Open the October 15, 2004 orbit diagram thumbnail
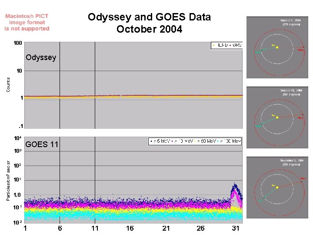The height and width of the screenshot is (235, 313). tap(277, 117)
